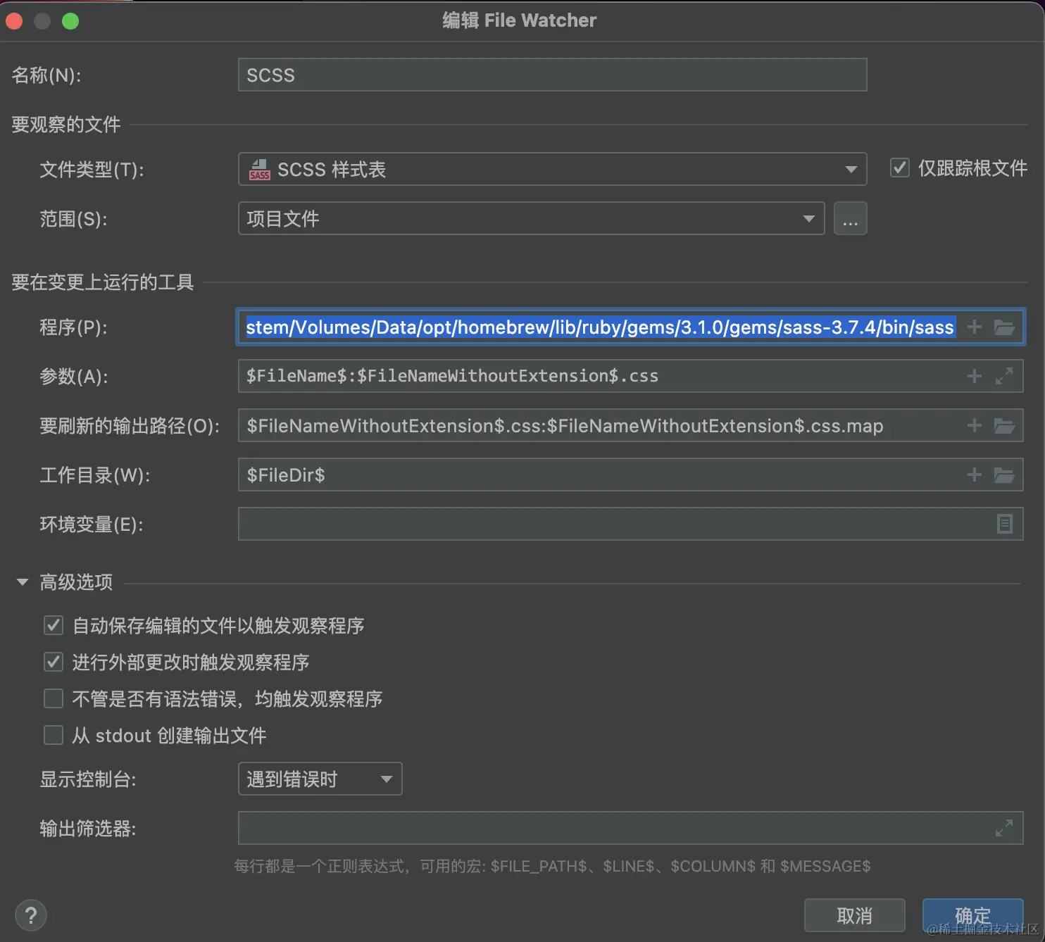The image size is (1045, 942).
Task: Click the 范围(S): label
Action: click(x=73, y=219)
